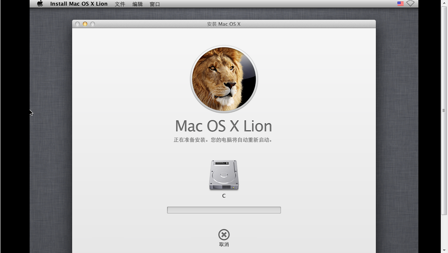This screenshot has height=253, width=448.
Task: Click the US flag input source icon
Action: coord(401,3)
